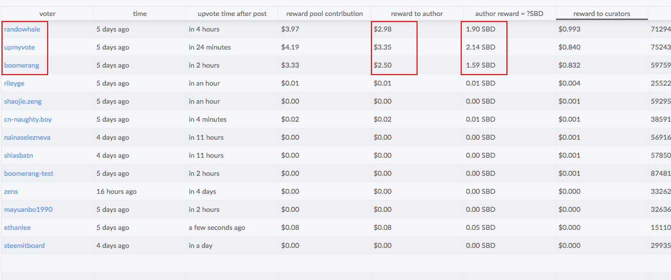Open voter link ethanlee

(x=18, y=227)
